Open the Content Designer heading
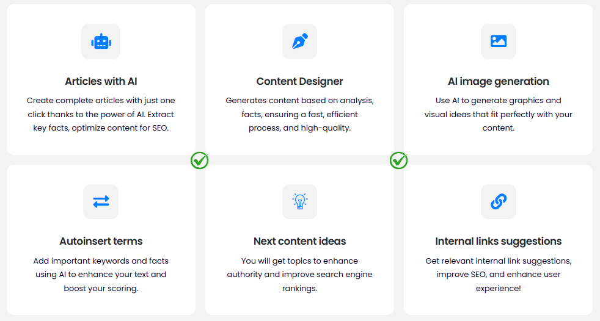The height and width of the screenshot is (321, 600). click(x=299, y=81)
